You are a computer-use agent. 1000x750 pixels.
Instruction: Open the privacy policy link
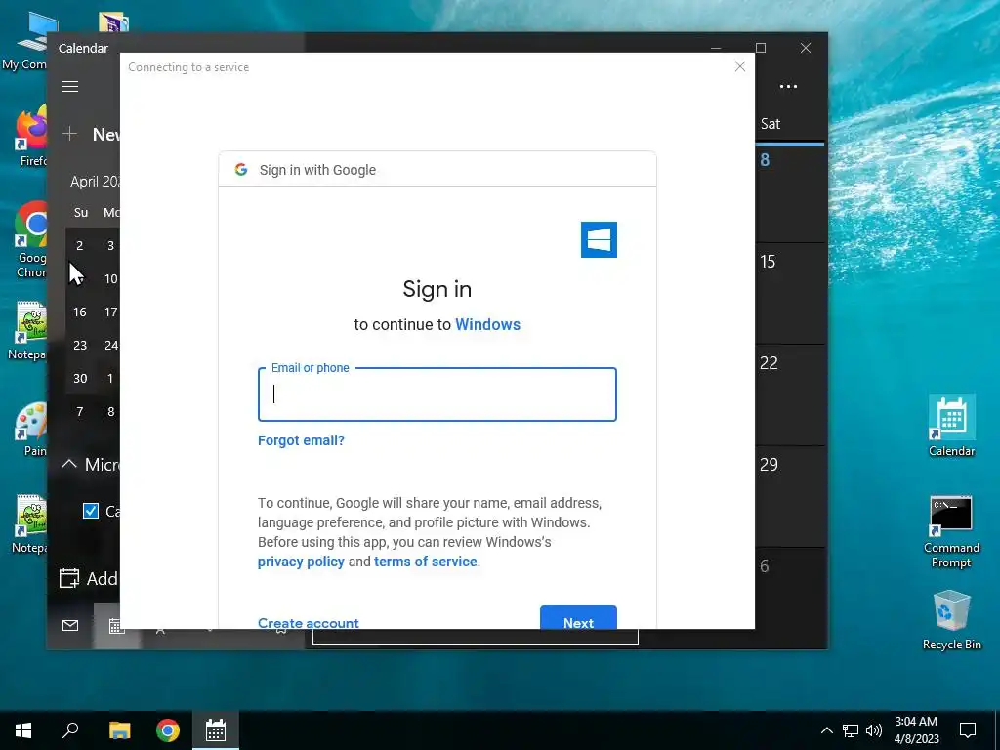(301, 562)
